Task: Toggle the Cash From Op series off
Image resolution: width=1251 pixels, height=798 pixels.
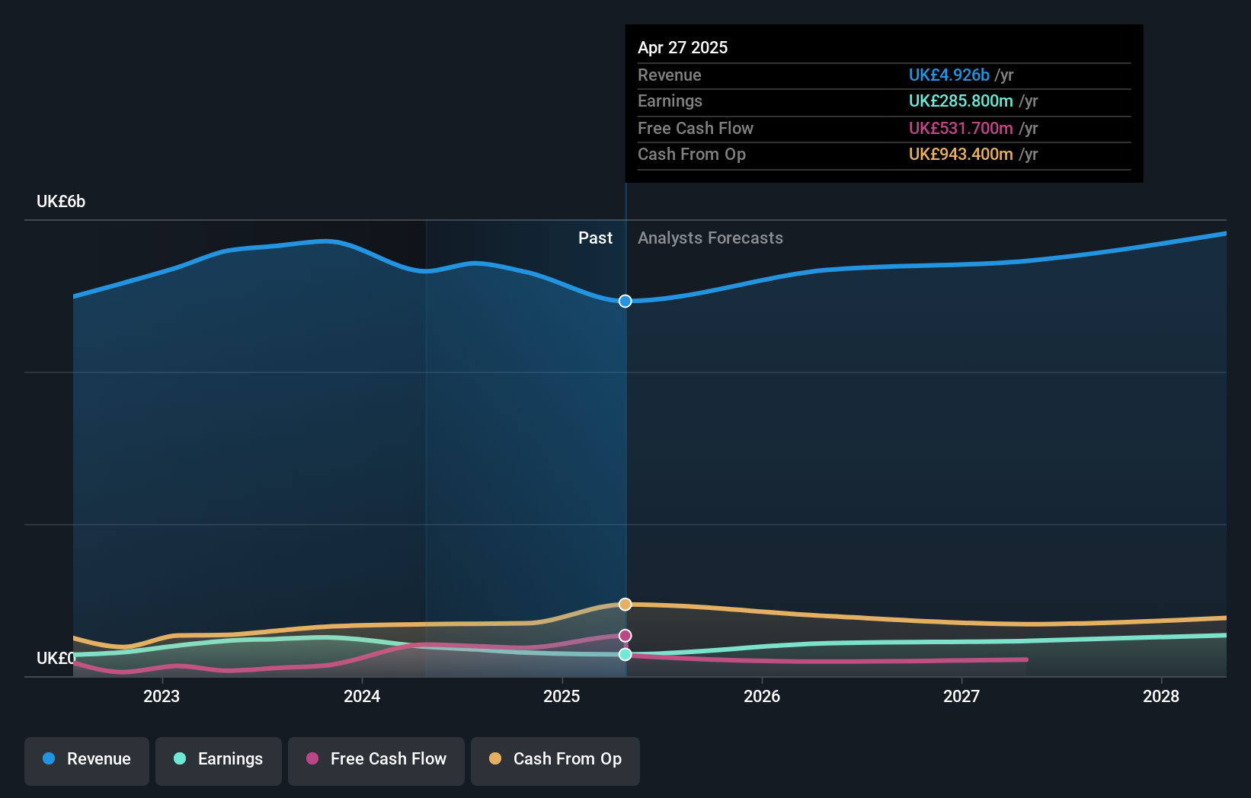Action: 555,759
